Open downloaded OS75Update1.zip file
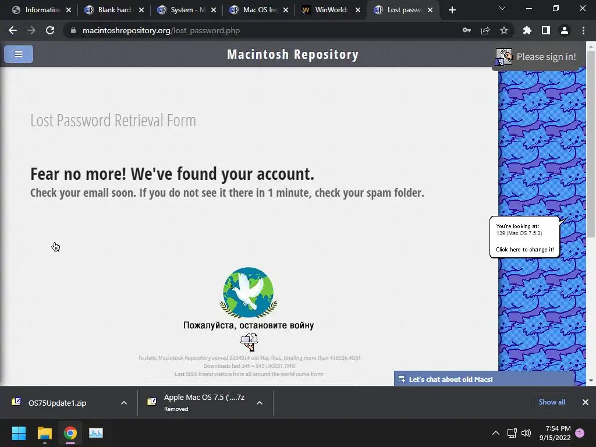The height and width of the screenshot is (447, 596). [x=57, y=403]
